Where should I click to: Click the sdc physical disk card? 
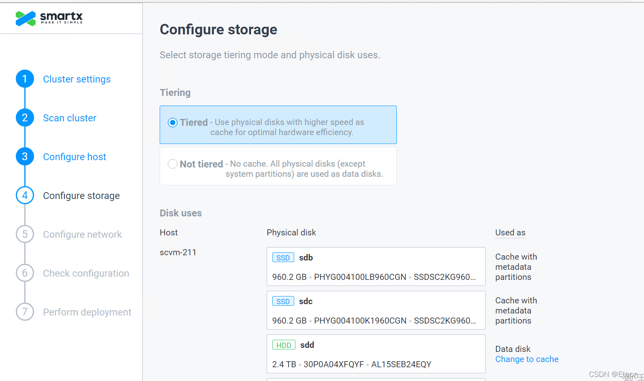point(376,310)
